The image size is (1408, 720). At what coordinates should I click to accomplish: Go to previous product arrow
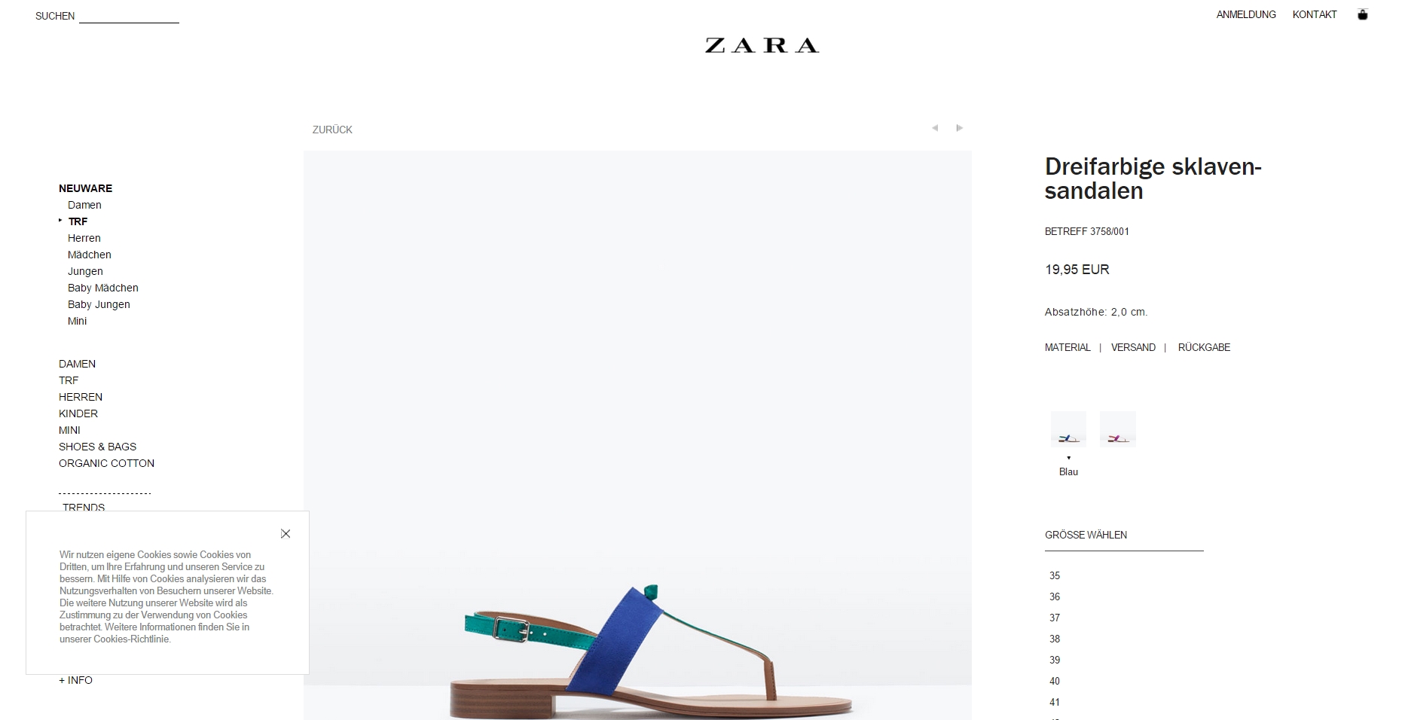point(935,128)
